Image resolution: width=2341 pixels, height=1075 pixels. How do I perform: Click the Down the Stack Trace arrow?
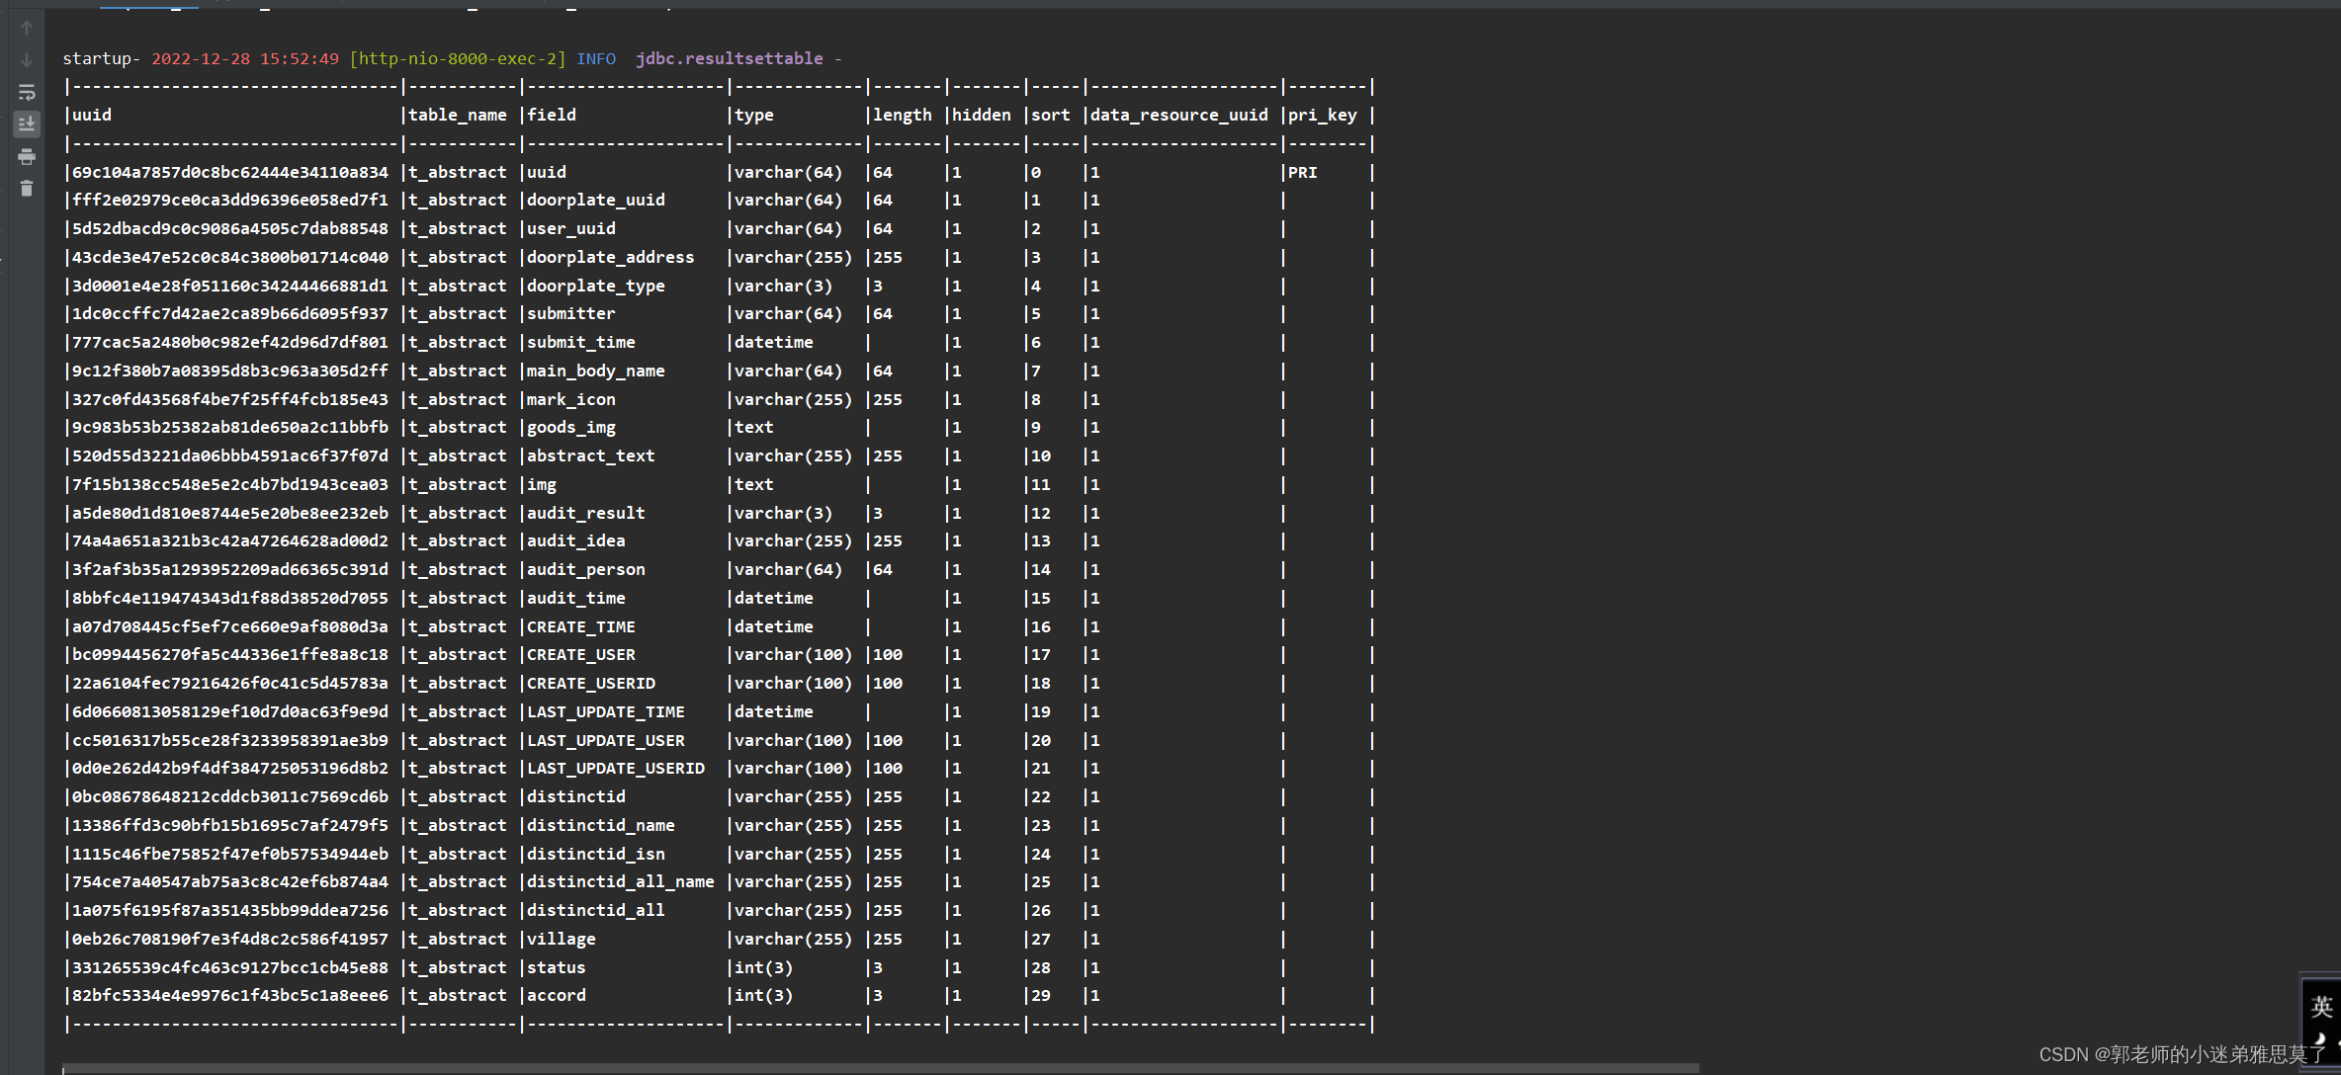(x=27, y=60)
